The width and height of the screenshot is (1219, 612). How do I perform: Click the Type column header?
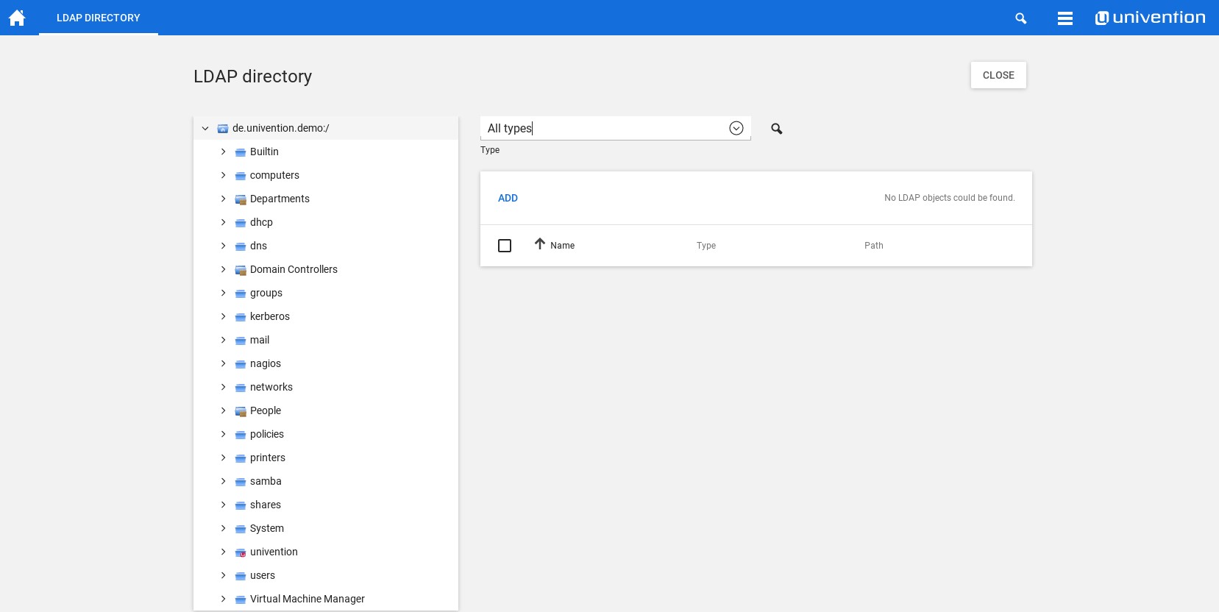click(x=706, y=246)
